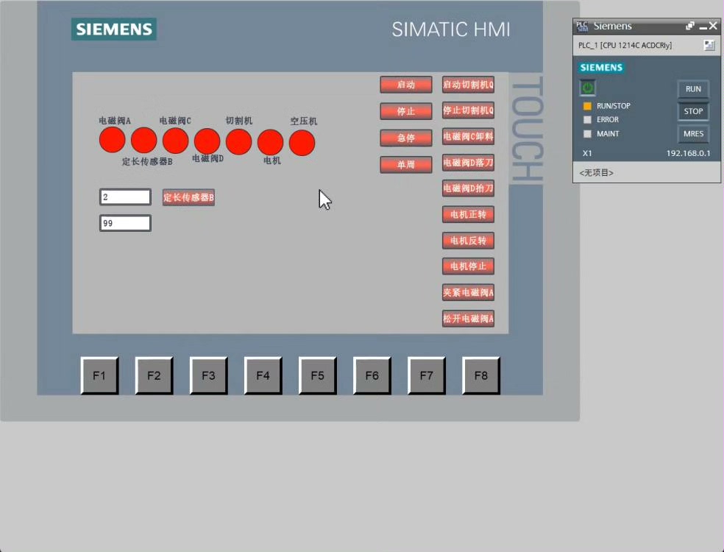This screenshot has height=552, width=724.
Task: Click the 切割机 red indicator lamp
Action: point(238,142)
